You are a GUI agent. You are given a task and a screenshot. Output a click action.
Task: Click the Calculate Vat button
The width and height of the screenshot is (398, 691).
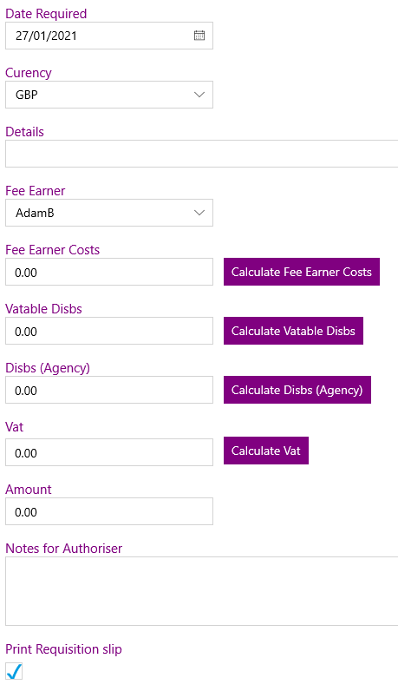pos(266,451)
